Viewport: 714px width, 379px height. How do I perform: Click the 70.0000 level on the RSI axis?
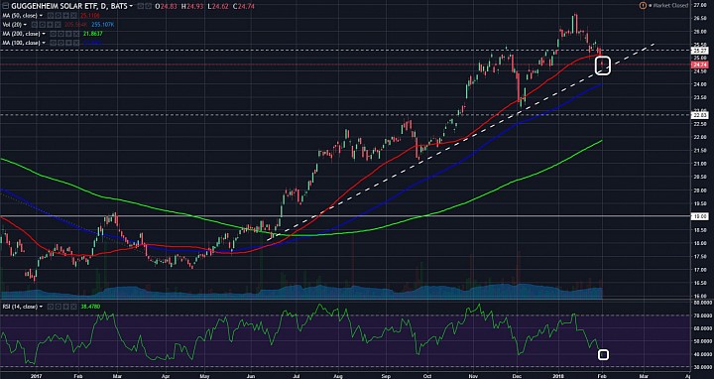(703, 315)
